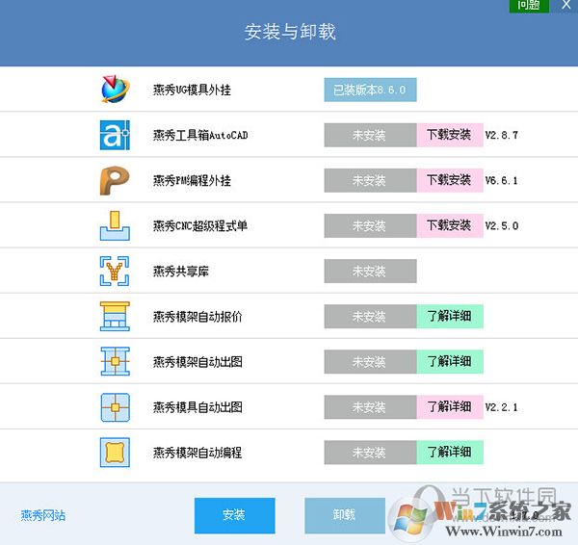This screenshot has height=545, width=578.
Task: Click 未安装 for 燕秀共享库
Action: 371,272
